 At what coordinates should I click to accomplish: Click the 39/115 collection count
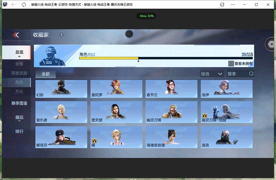coord(247,55)
